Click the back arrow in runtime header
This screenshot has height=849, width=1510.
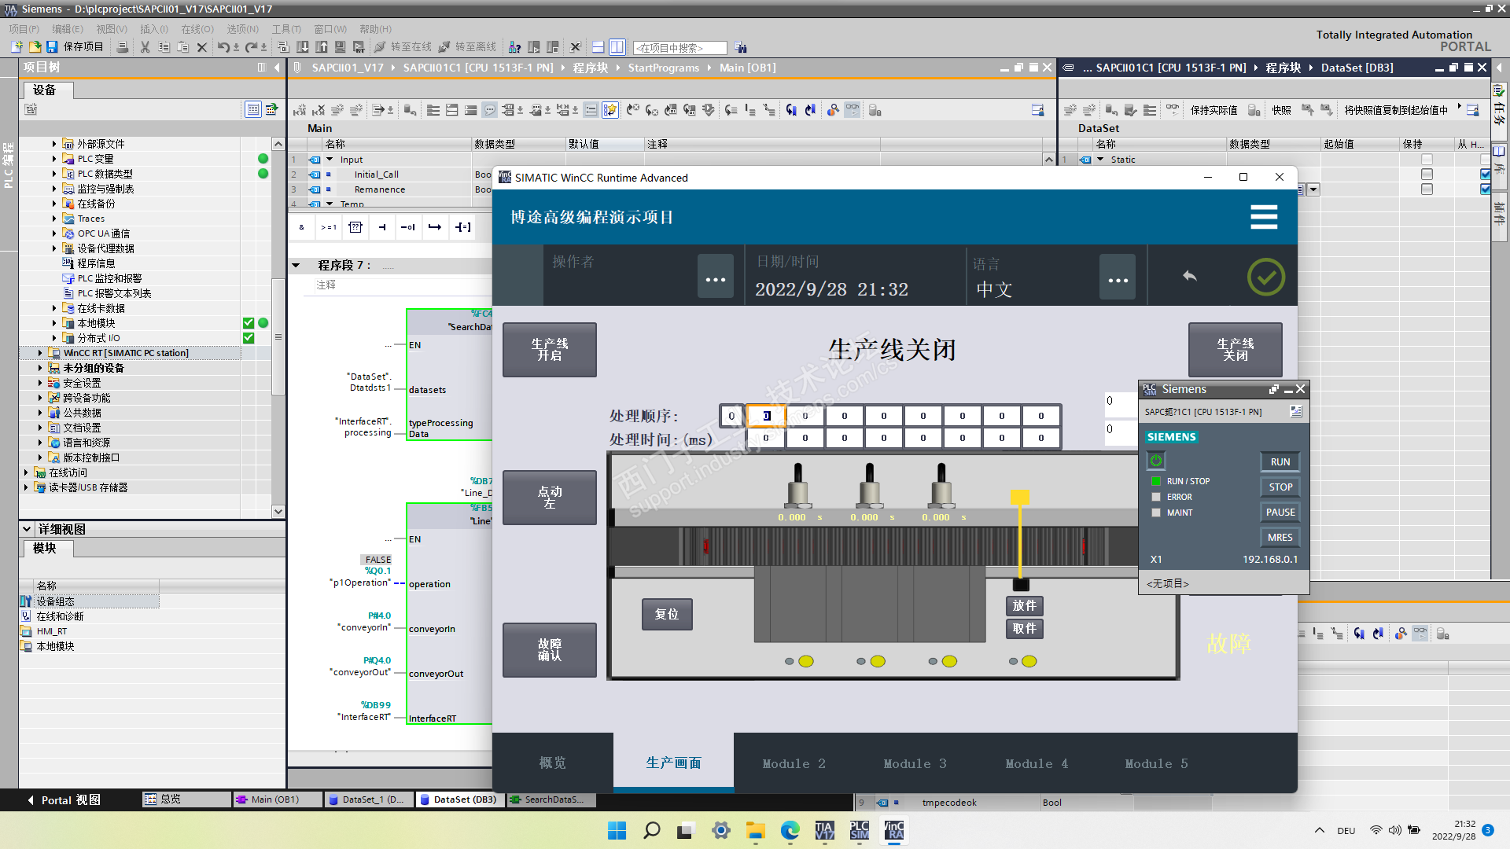pyautogui.click(x=1189, y=277)
